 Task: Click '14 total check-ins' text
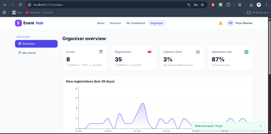pos(221,65)
